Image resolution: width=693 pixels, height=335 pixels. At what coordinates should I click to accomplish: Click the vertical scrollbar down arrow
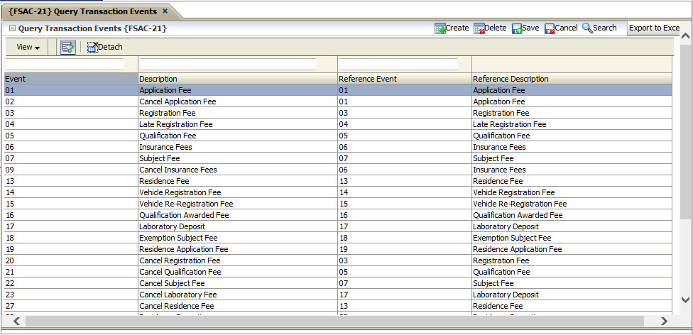click(685, 300)
